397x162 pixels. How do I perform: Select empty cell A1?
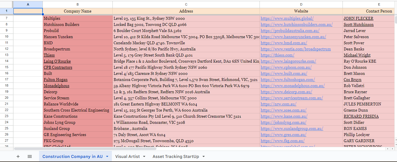click(28, 11)
